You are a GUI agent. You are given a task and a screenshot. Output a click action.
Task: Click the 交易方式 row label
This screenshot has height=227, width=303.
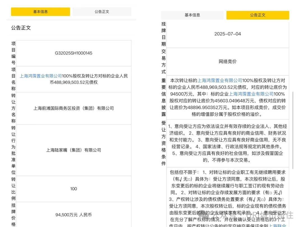point(164,62)
